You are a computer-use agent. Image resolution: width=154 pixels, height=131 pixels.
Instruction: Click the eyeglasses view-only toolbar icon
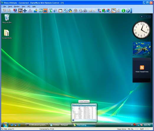click(41, 11)
